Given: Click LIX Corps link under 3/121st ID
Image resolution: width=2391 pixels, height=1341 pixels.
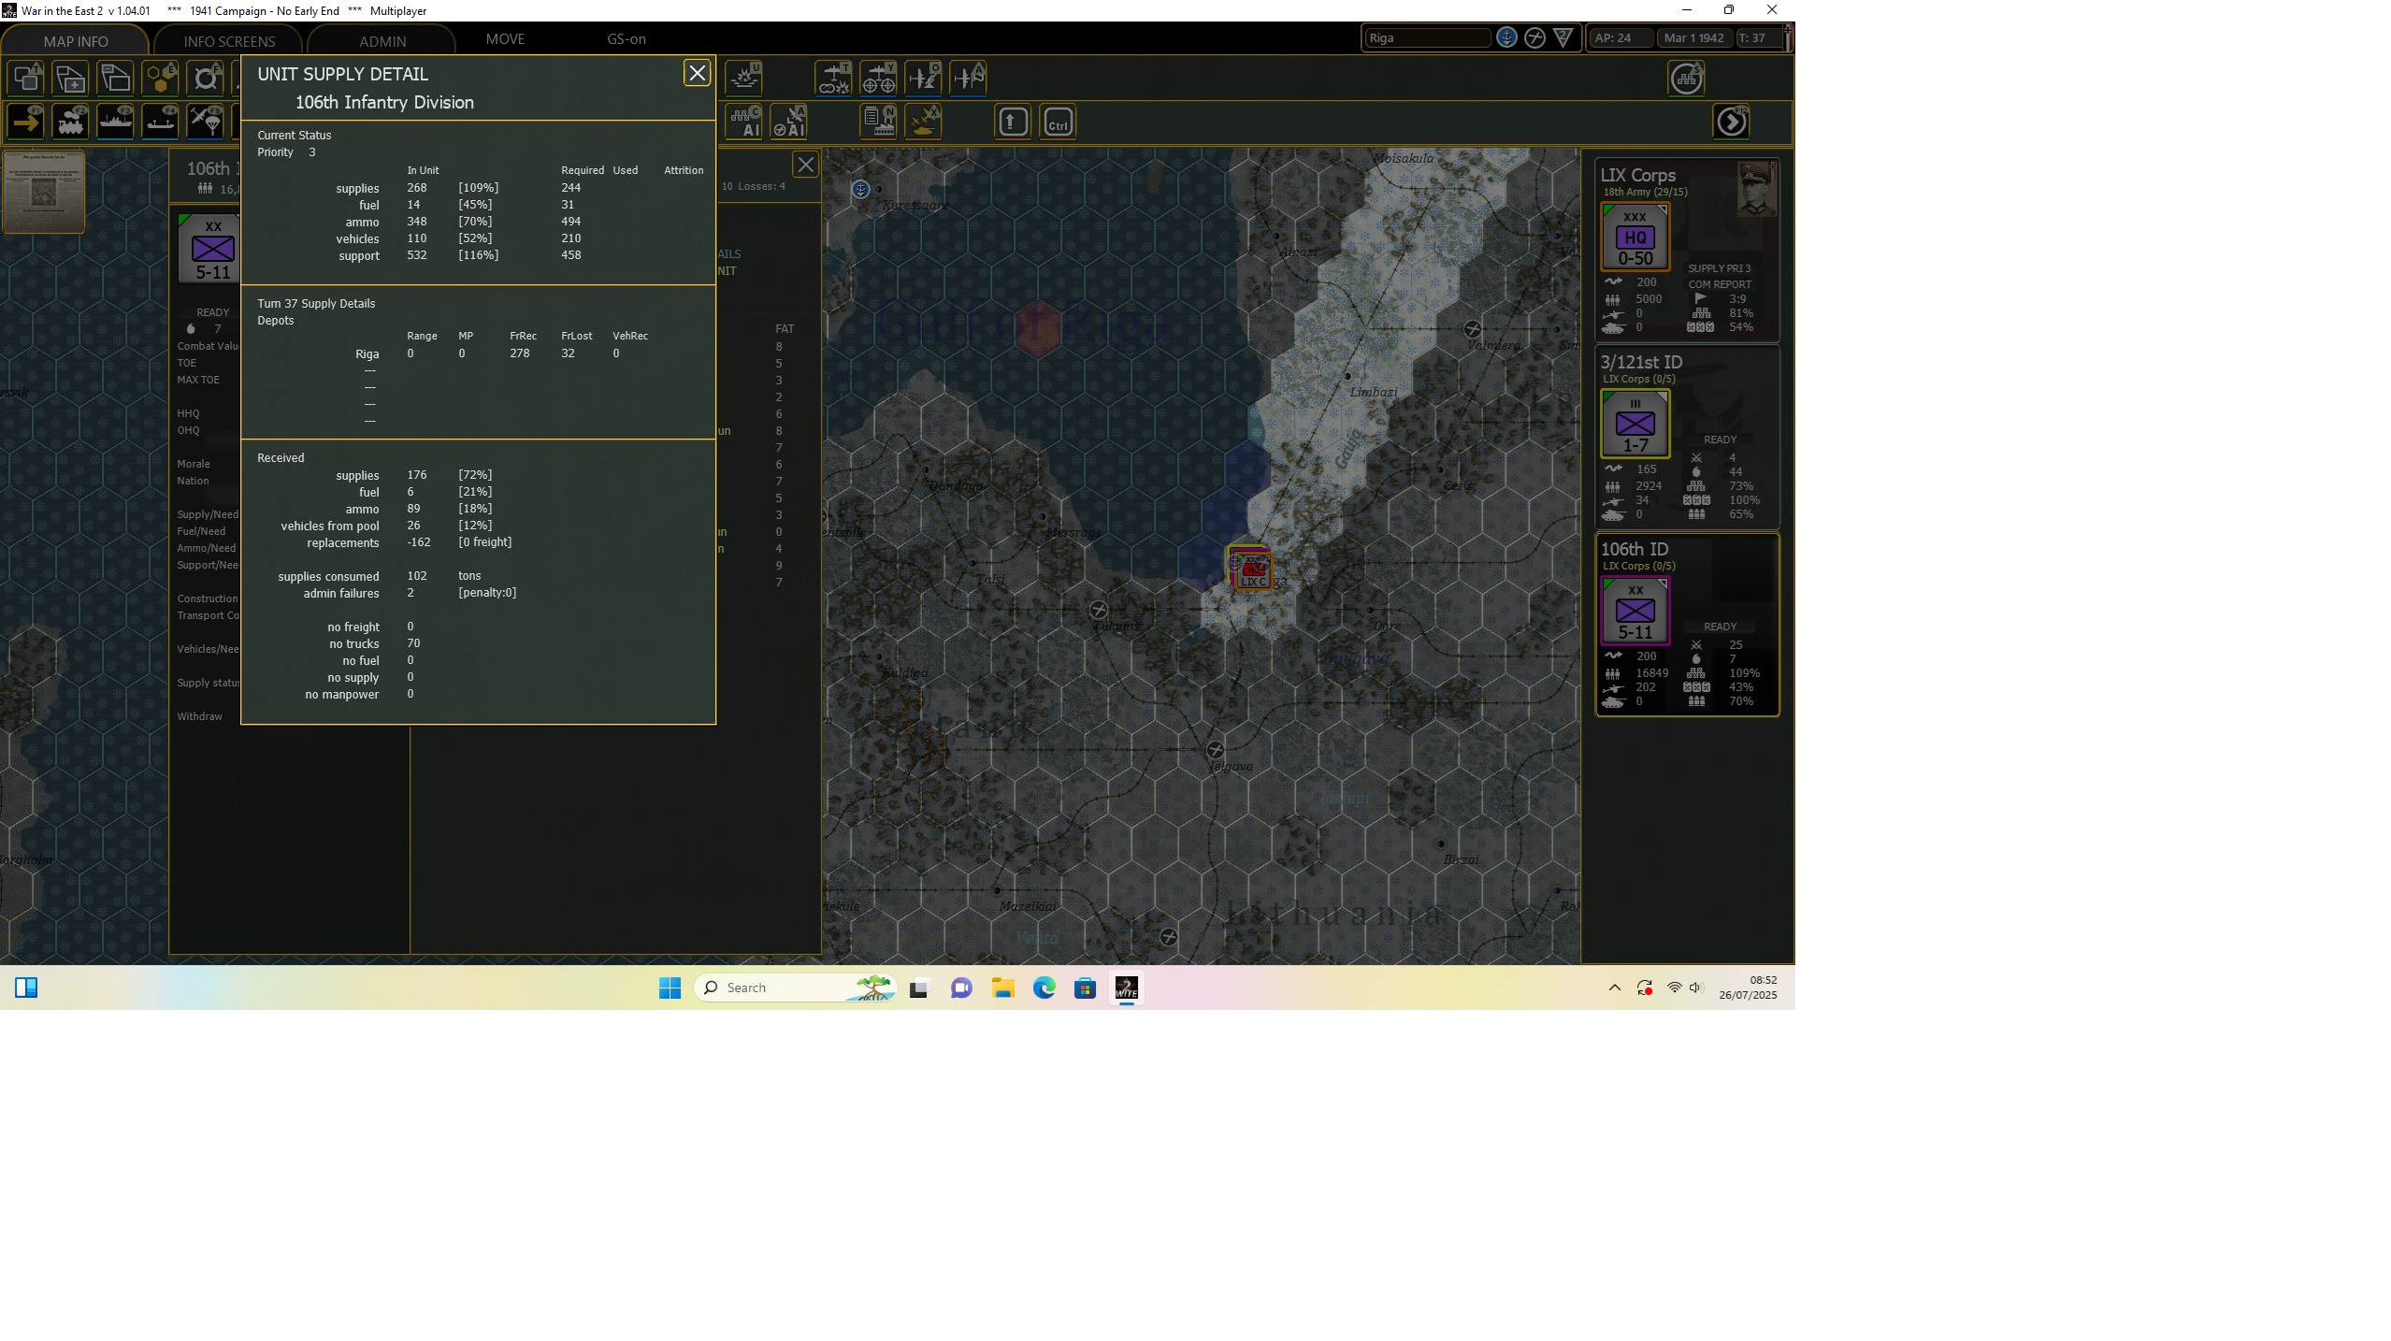Looking at the screenshot, I should coord(1638,379).
